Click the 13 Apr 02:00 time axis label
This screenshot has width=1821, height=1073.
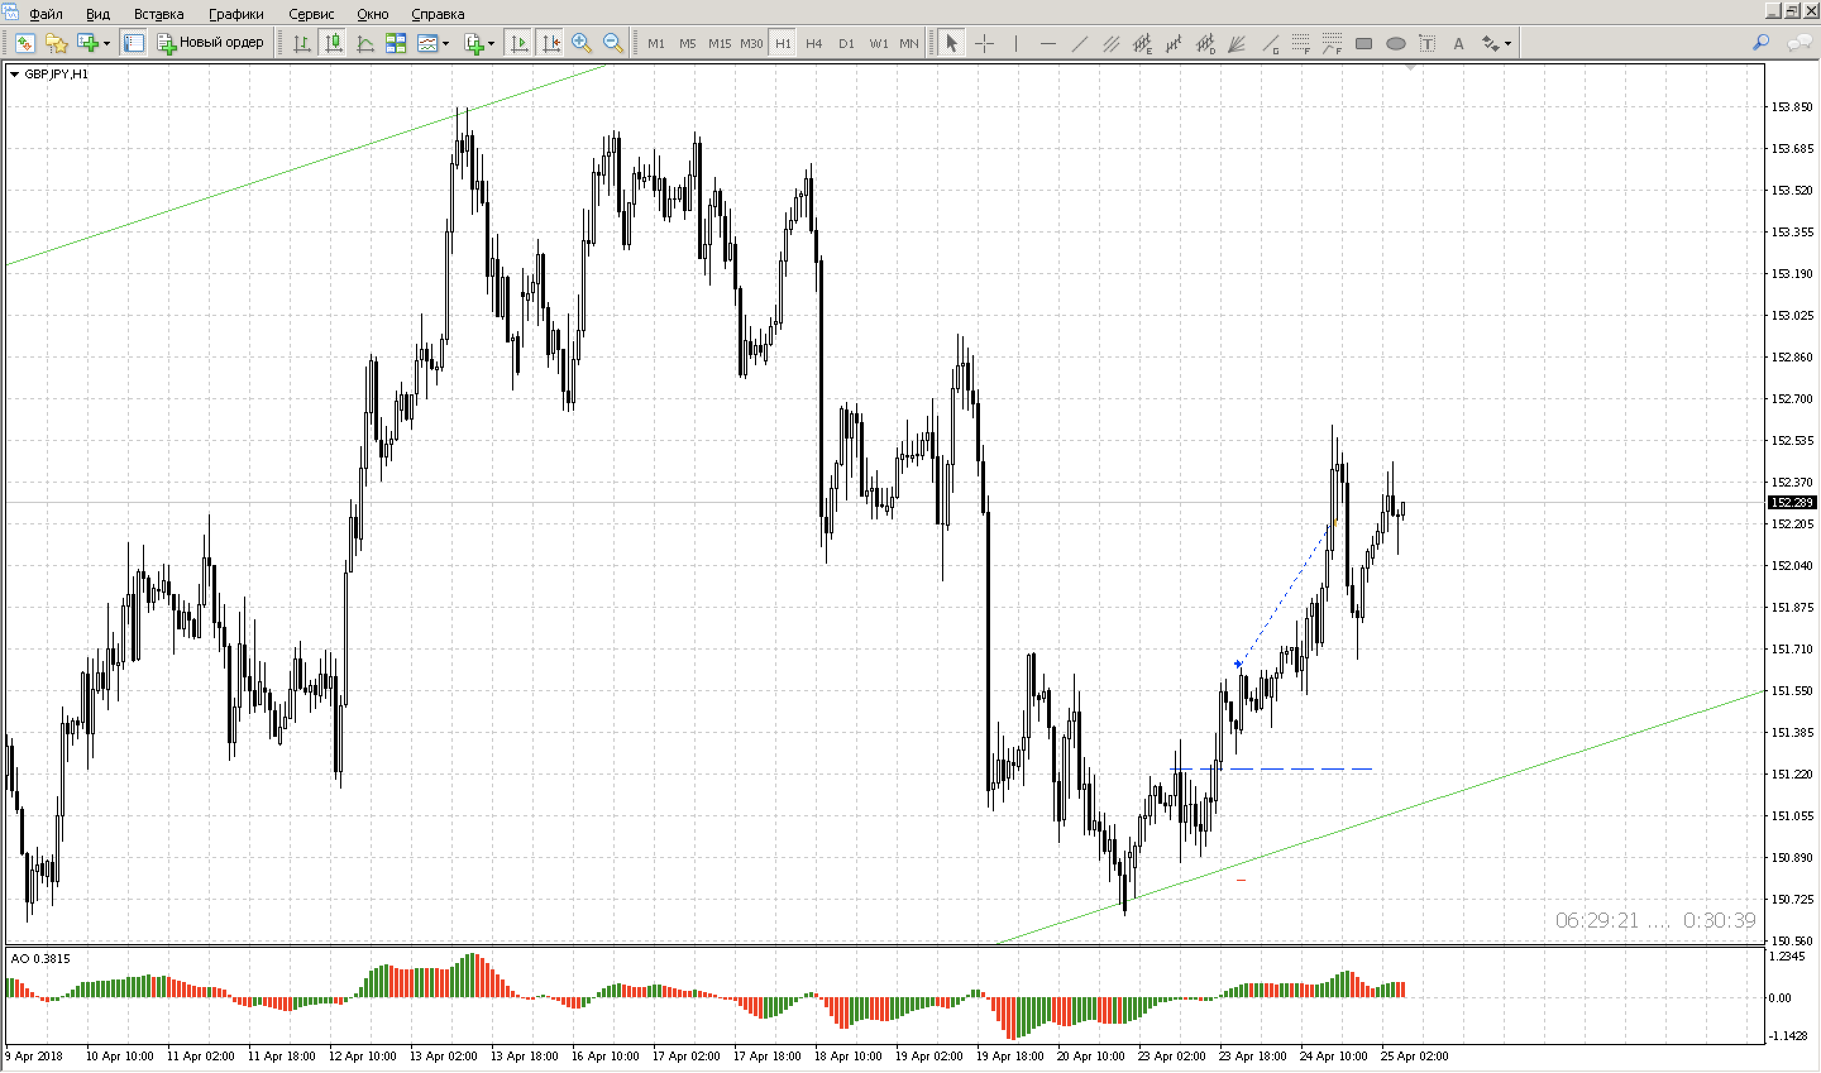443,1056
